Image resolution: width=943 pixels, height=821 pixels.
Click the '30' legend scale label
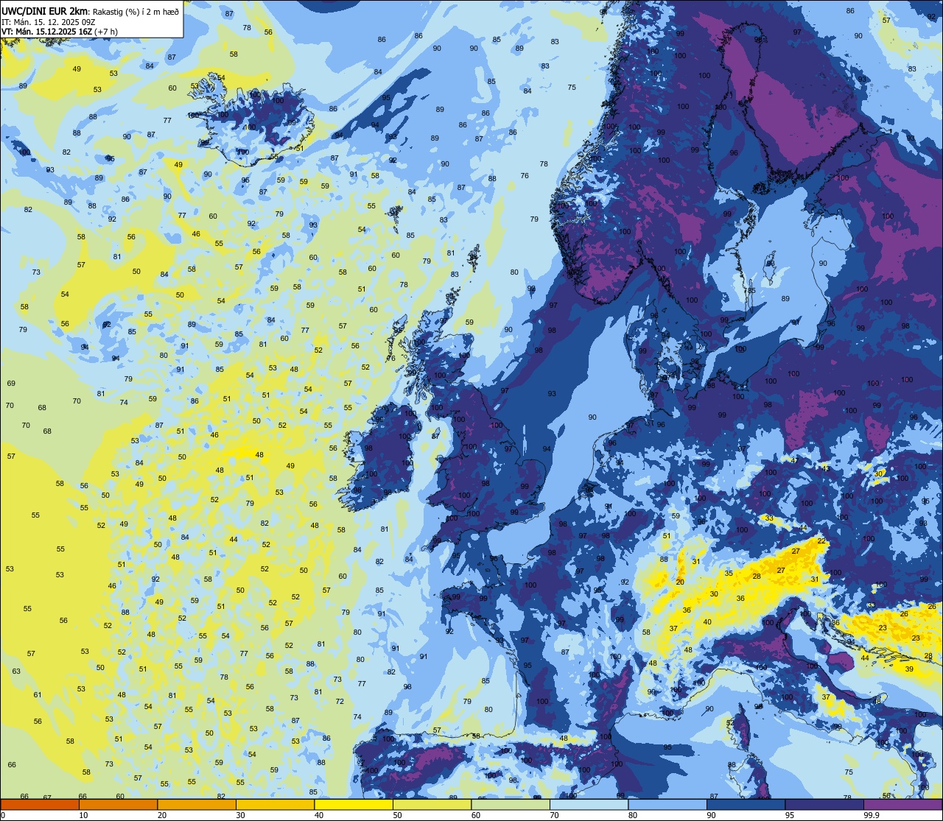[x=240, y=814]
